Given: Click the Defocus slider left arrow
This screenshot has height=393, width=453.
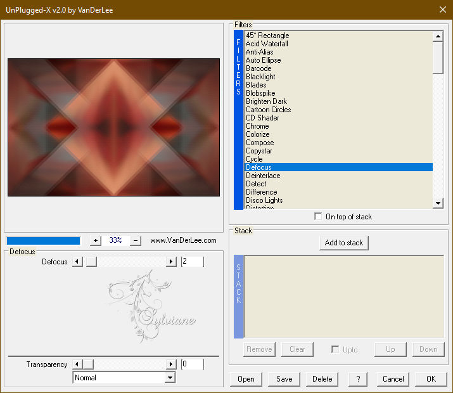Looking at the screenshot, I should [77, 262].
